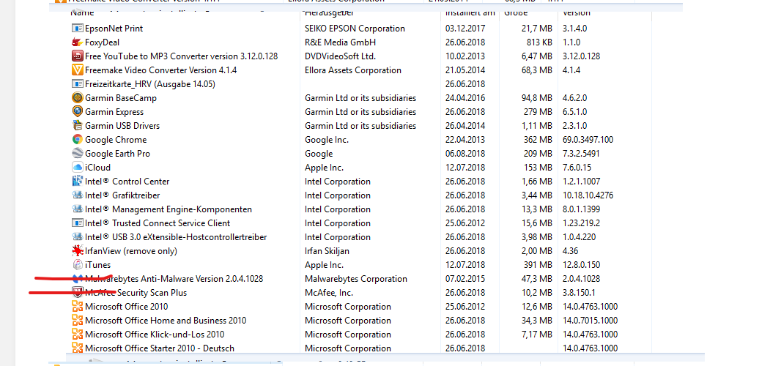The height and width of the screenshot is (366, 770).
Task: Click publisher Malwarebytes Corporation
Action: click(355, 279)
